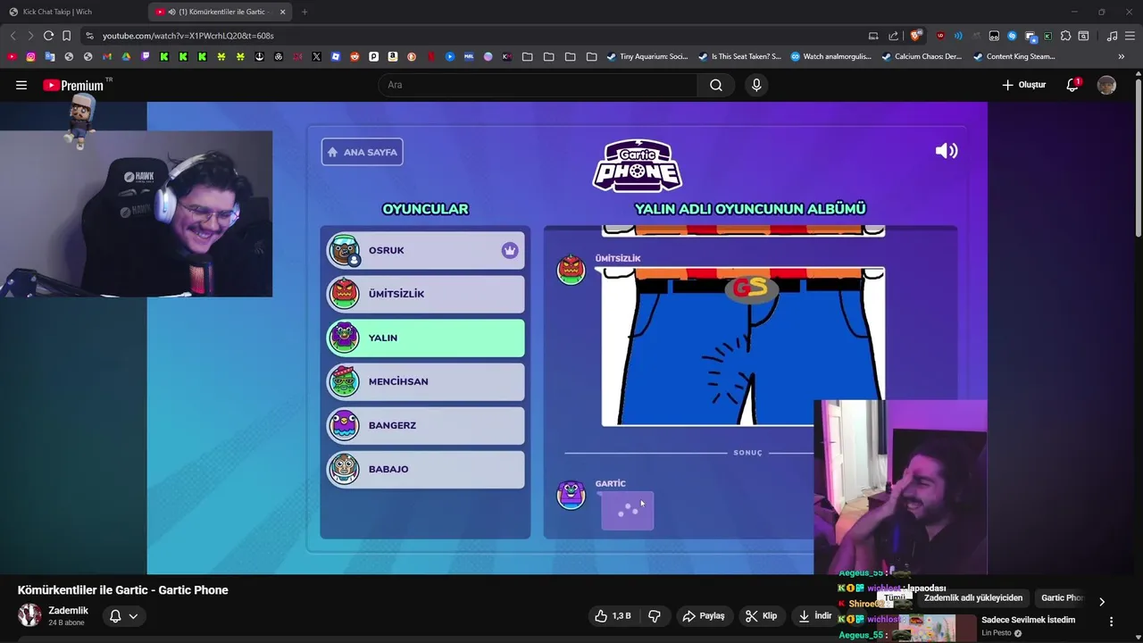Open the extensions puzzle piece icon

[1065, 36]
